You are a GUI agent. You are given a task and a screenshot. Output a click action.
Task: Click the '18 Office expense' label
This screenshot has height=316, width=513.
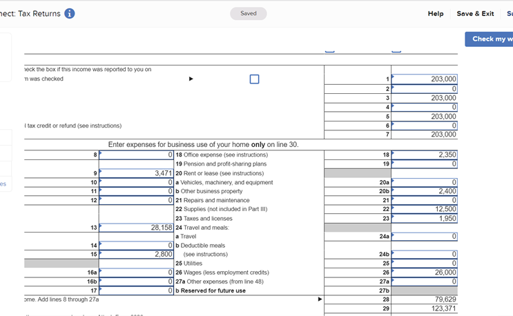222,155
